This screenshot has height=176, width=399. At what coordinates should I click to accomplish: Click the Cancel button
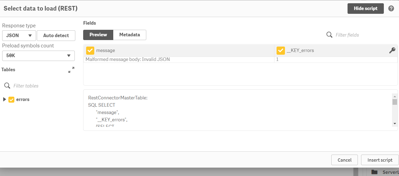tap(344, 160)
